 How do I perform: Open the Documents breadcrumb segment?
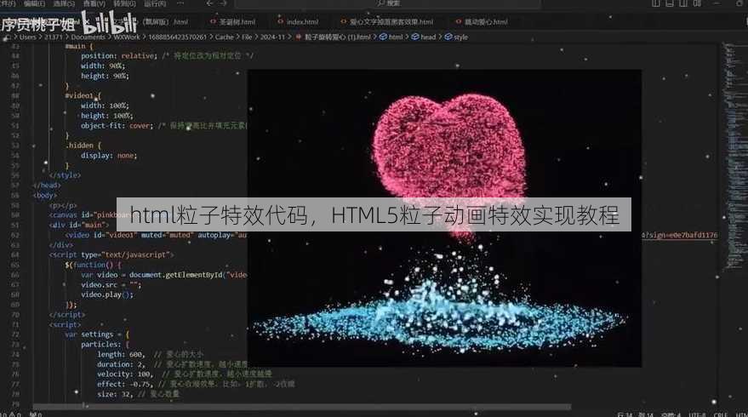(88, 37)
